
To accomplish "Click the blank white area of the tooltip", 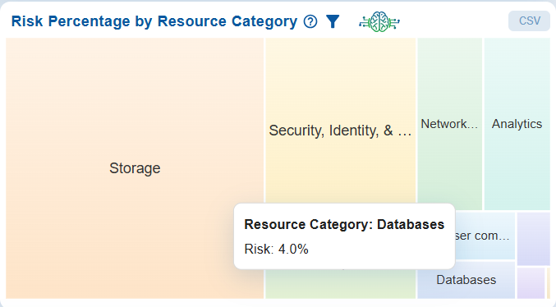I will (383, 250).
